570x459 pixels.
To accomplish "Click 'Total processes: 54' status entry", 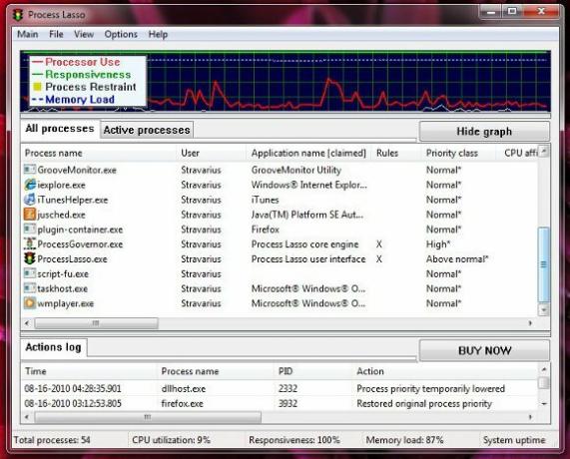I will click(52, 440).
